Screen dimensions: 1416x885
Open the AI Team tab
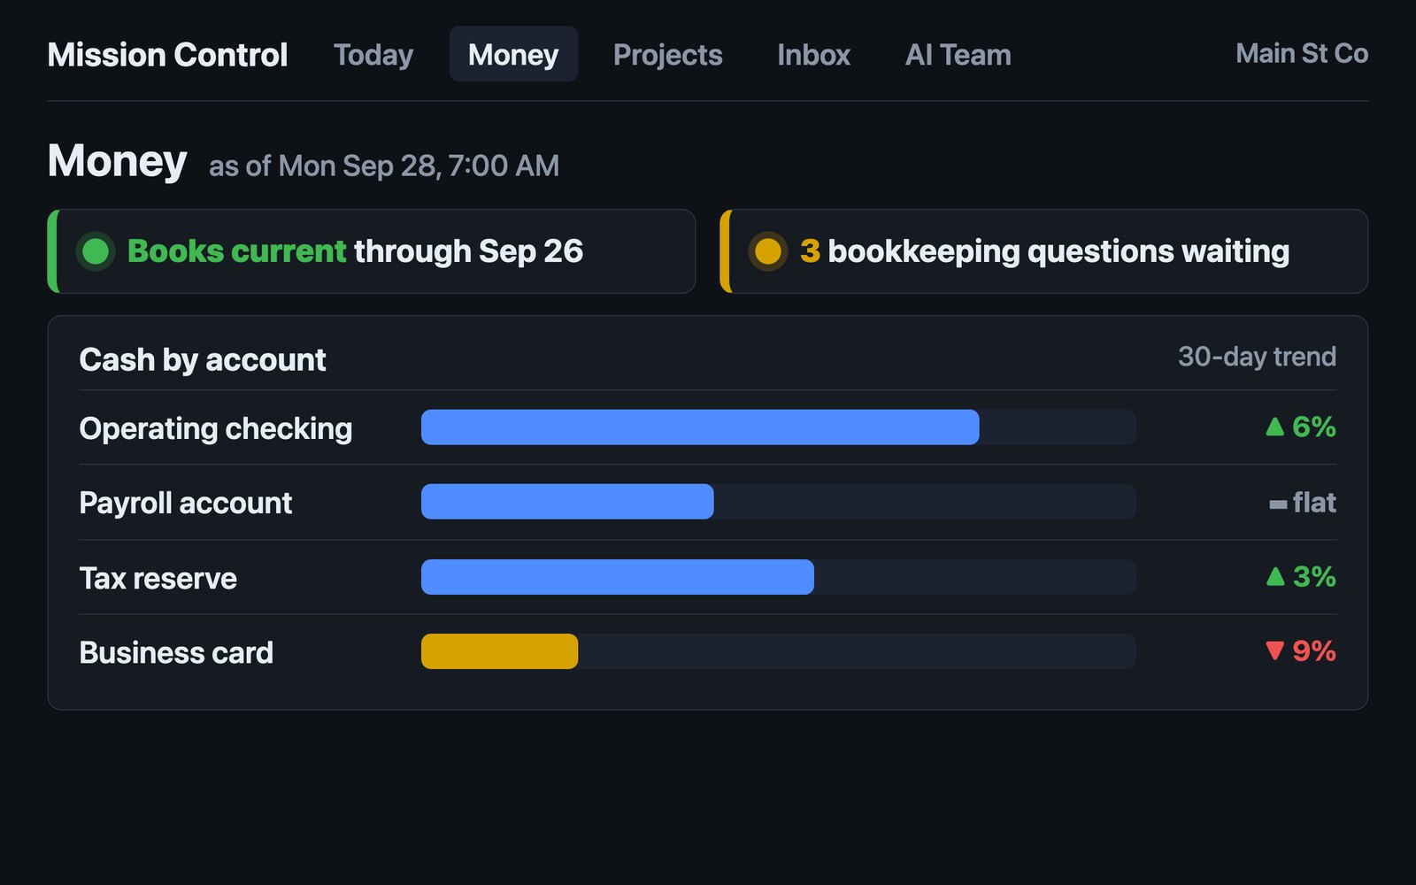click(x=958, y=55)
